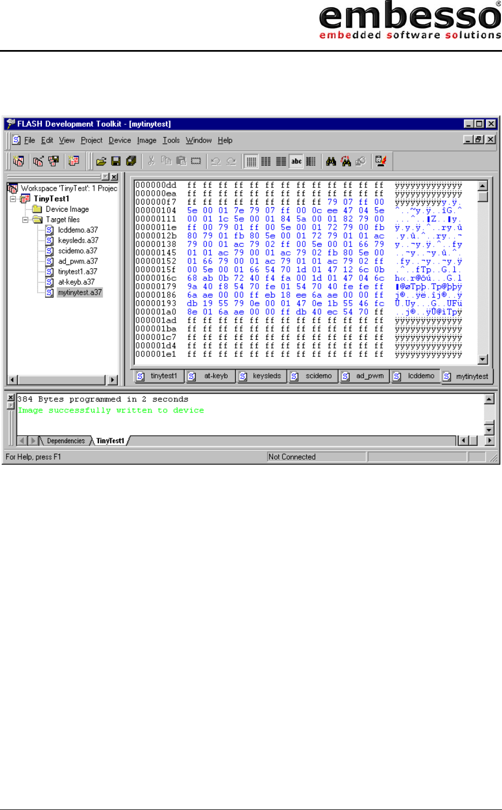Collapse the TinyTest1 project tree node
The width and height of the screenshot is (502, 810).
pyautogui.click(x=14, y=199)
